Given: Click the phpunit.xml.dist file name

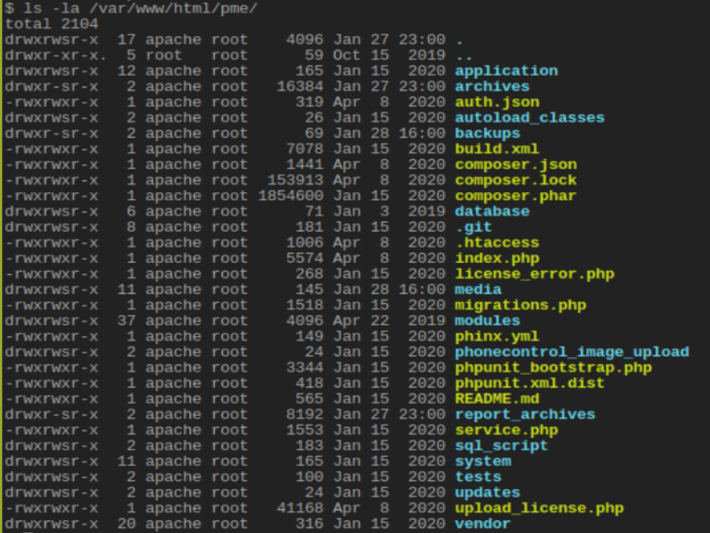Looking at the screenshot, I should coord(529,383).
